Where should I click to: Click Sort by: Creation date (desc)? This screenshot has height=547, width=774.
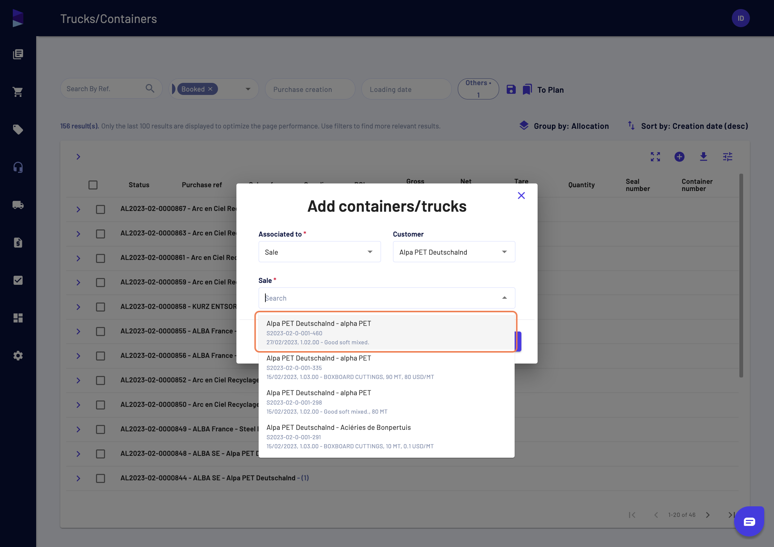pyautogui.click(x=688, y=126)
